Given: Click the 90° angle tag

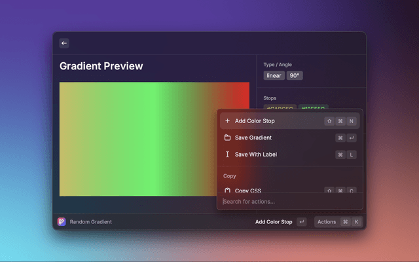Looking at the screenshot, I should coord(295,75).
